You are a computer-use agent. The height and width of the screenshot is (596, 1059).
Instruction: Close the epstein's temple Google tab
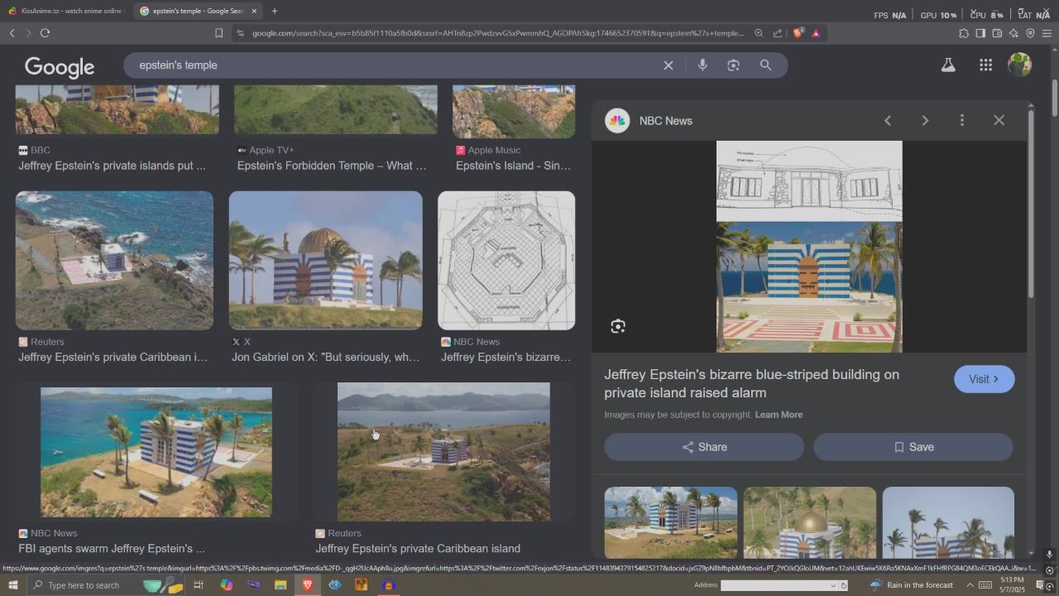pos(254,11)
